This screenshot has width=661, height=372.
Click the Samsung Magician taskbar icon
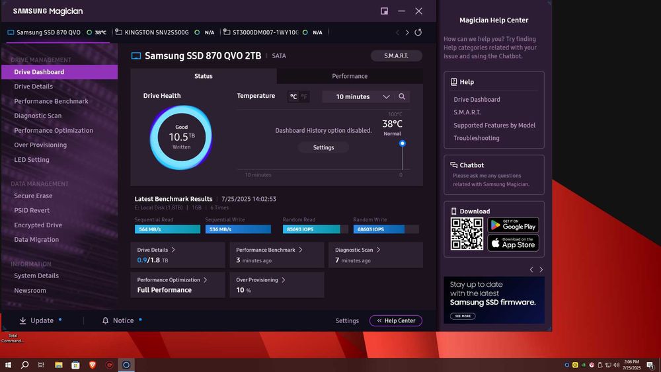(x=126, y=365)
